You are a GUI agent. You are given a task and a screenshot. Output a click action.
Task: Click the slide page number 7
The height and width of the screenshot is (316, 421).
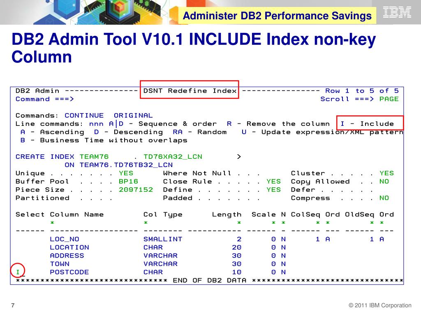(x=13, y=305)
